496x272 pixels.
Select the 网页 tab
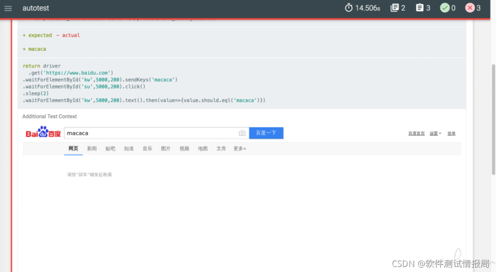click(x=73, y=149)
